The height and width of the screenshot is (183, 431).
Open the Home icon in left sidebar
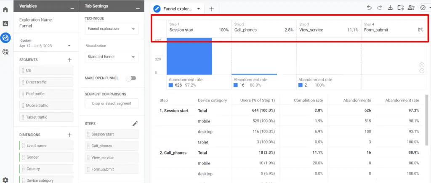tap(5, 10)
